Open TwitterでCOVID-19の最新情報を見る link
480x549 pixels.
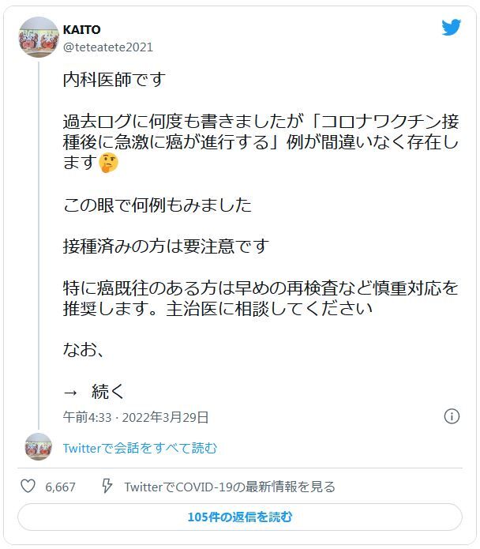click(x=230, y=487)
